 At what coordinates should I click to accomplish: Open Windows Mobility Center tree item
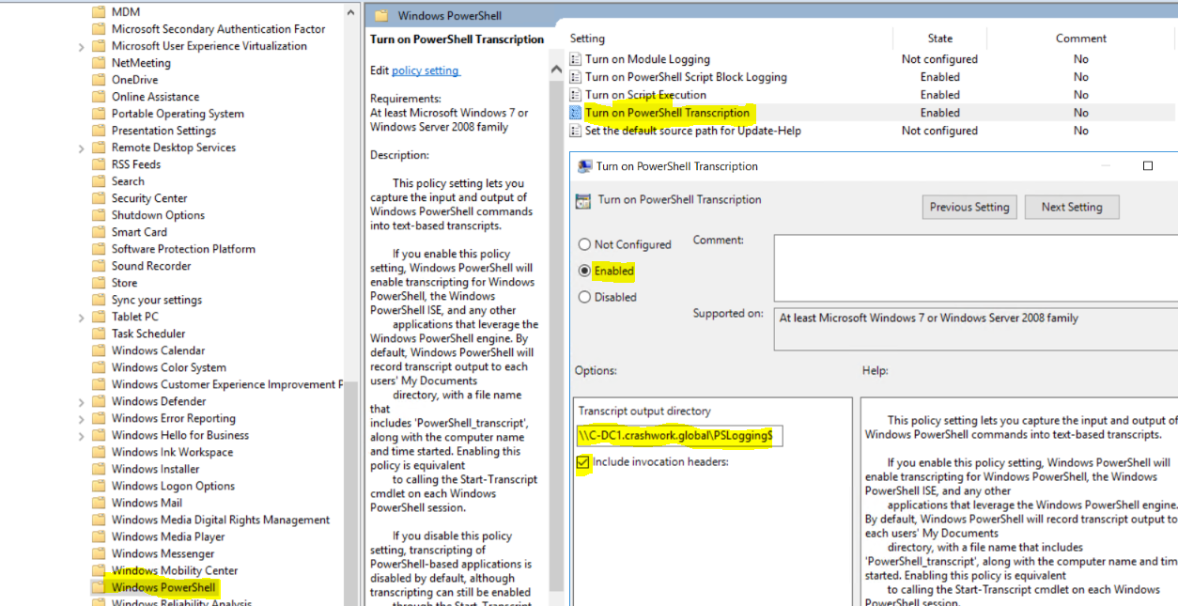[175, 570]
